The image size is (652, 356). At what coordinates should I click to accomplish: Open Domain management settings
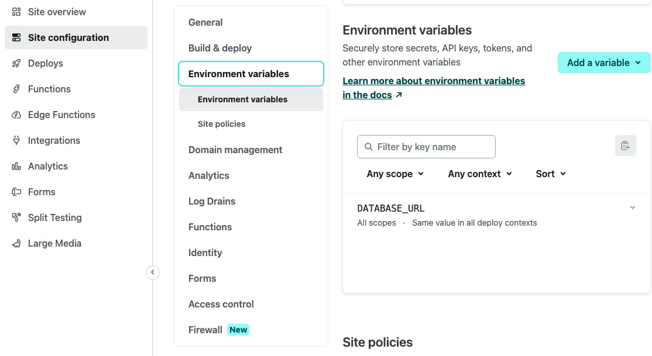click(235, 150)
